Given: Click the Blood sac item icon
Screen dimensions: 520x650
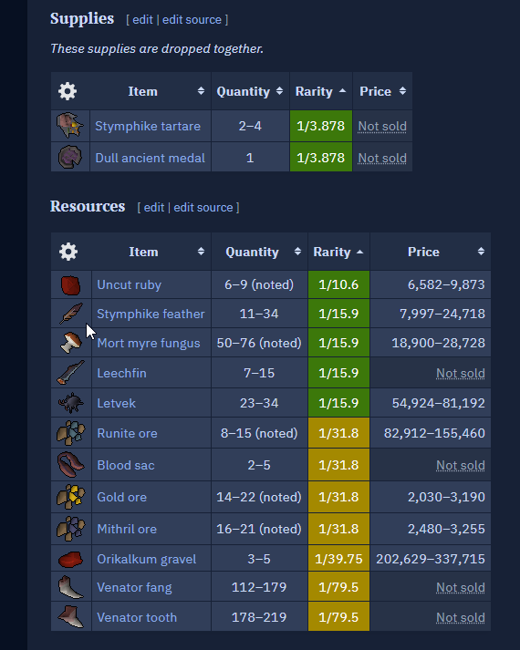Looking at the screenshot, I should [x=71, y=465].
